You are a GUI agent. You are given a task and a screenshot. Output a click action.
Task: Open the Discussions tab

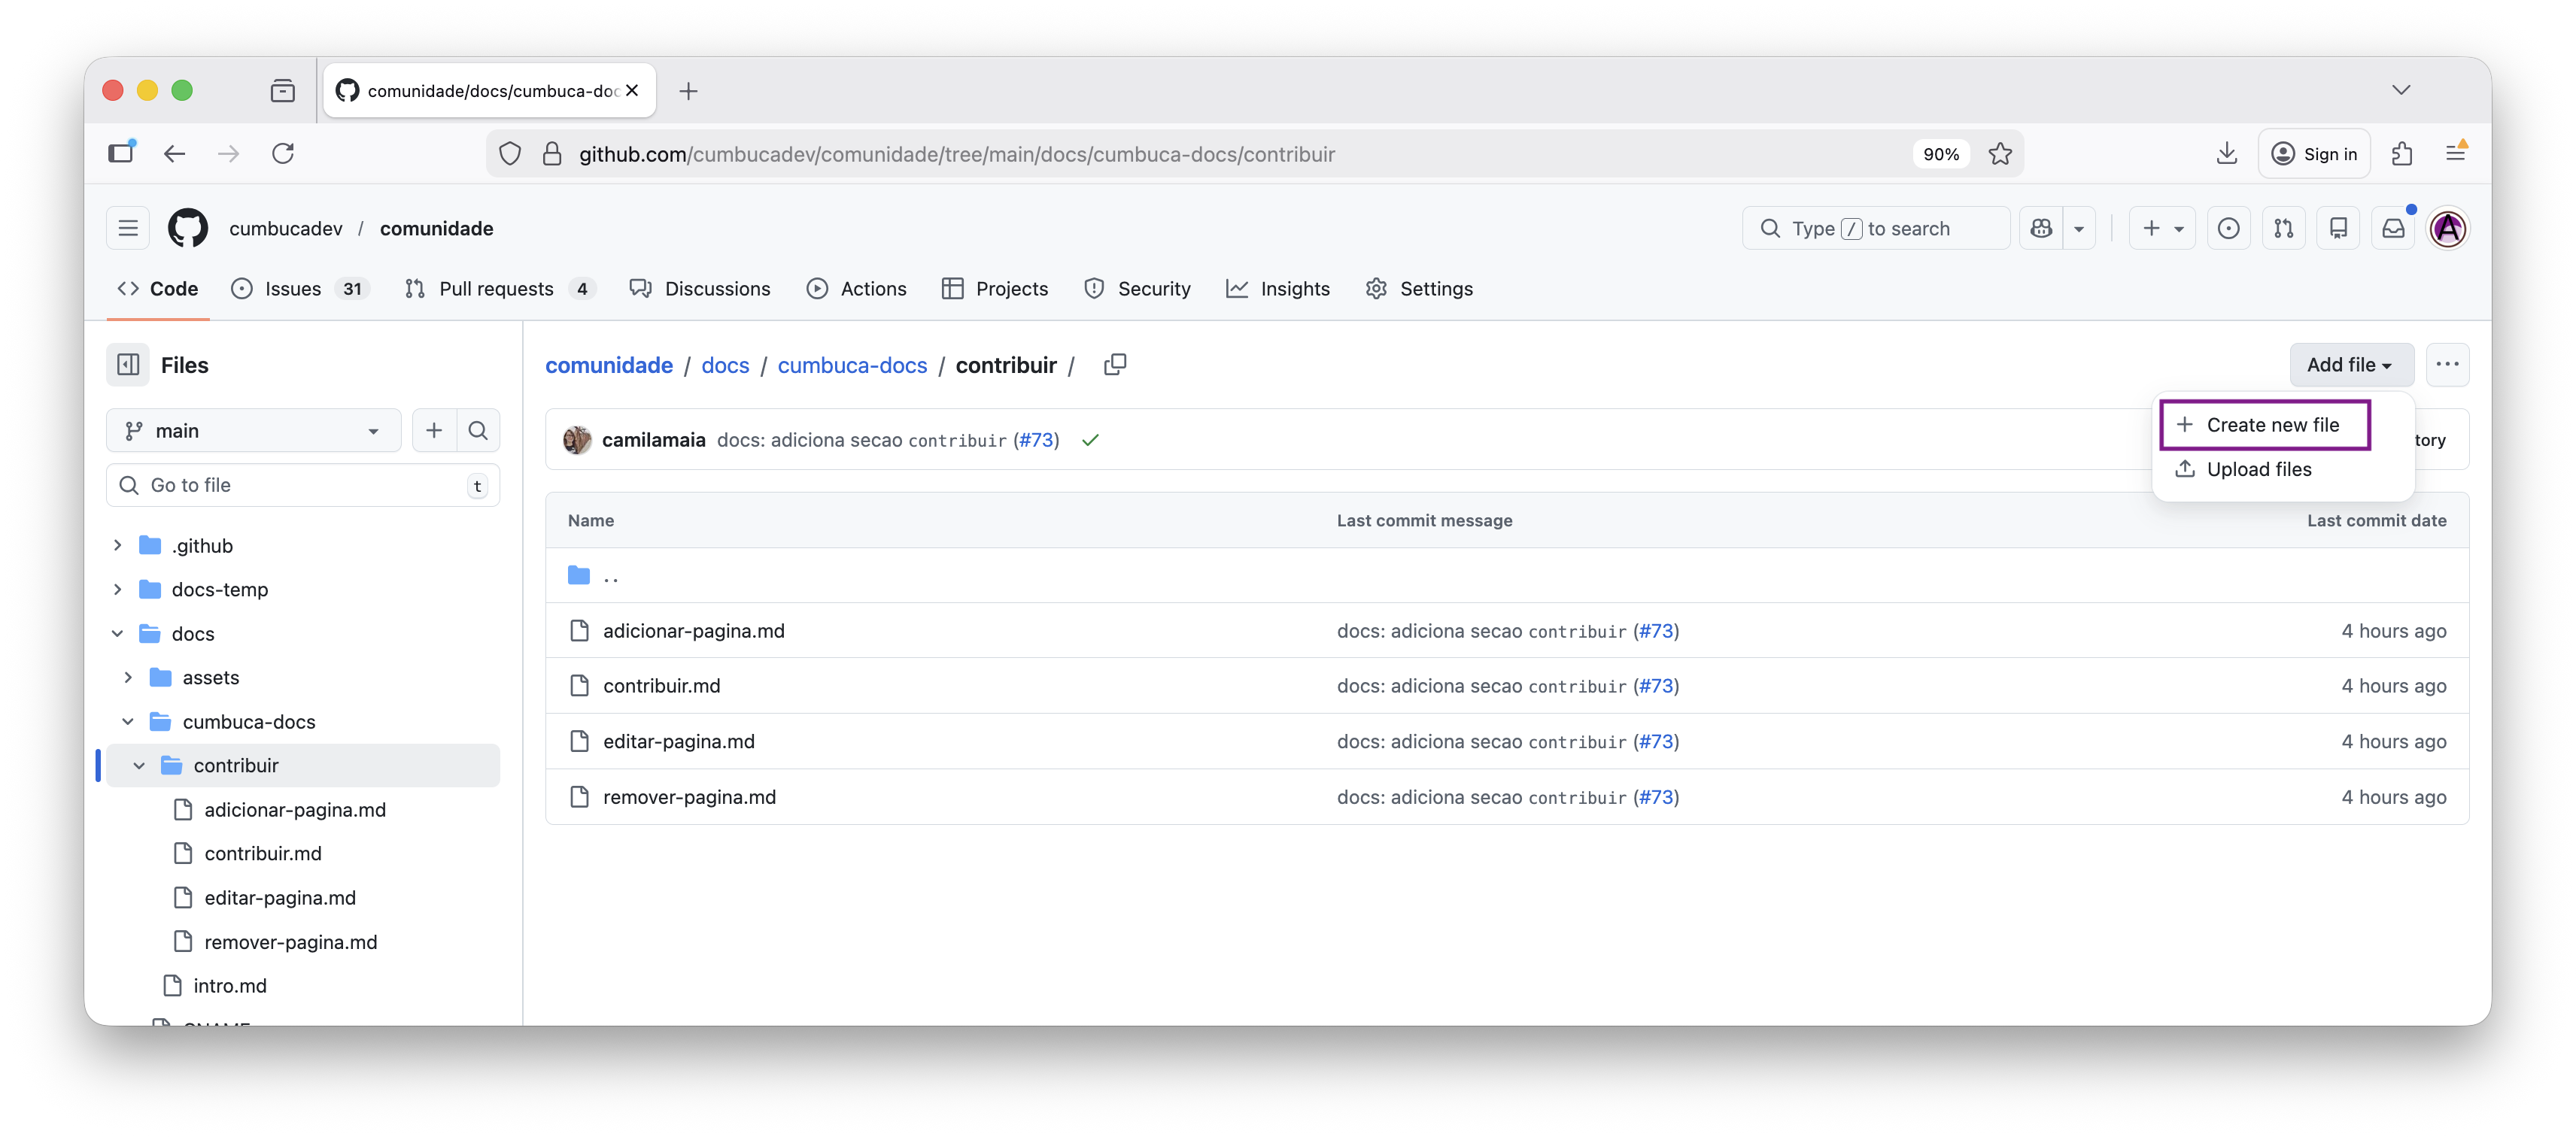point(700,289)
